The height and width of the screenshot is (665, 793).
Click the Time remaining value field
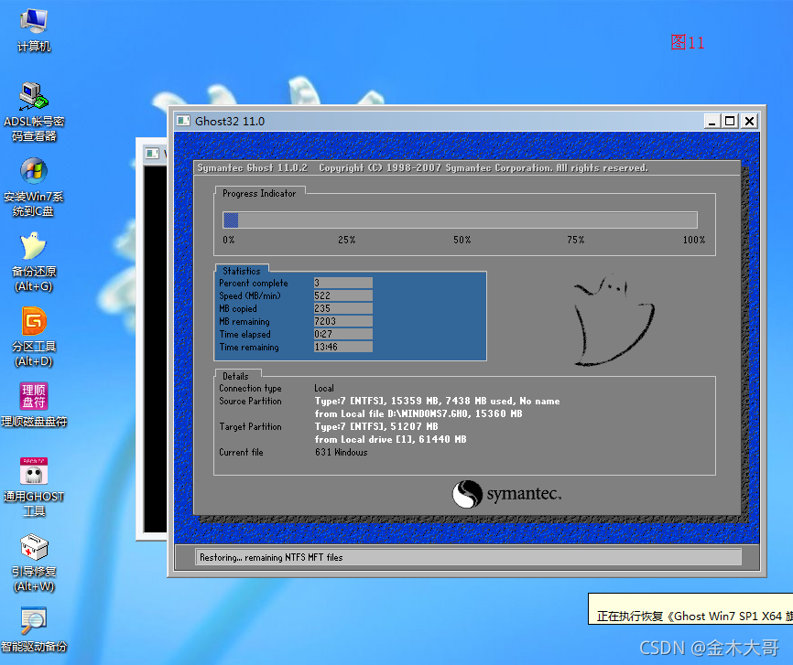pos(342,347)
